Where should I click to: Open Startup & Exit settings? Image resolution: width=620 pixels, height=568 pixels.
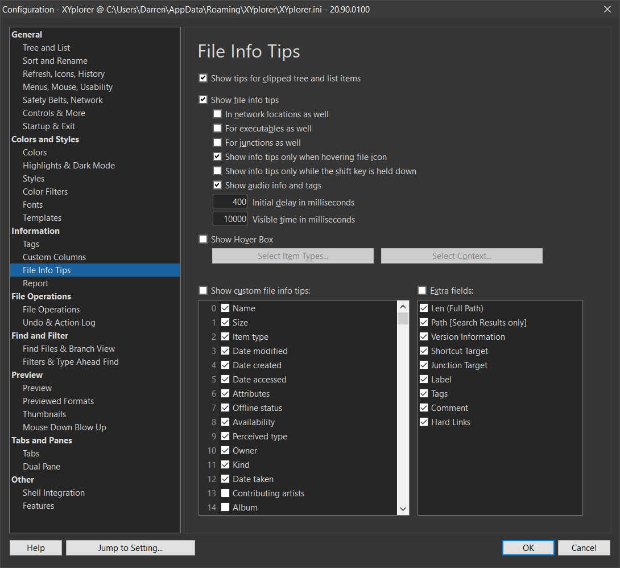pyautogui.click(x=49, y=126)
